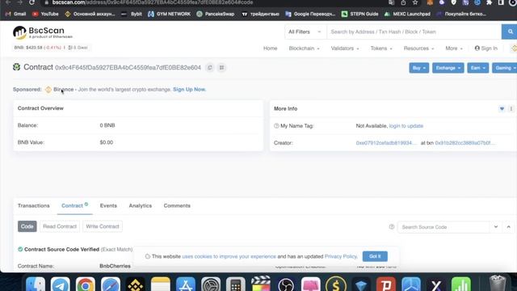The width and height of the screenshot is (517, 291).
Task: Click the heart icon in More Info
Action: (502, 108)
